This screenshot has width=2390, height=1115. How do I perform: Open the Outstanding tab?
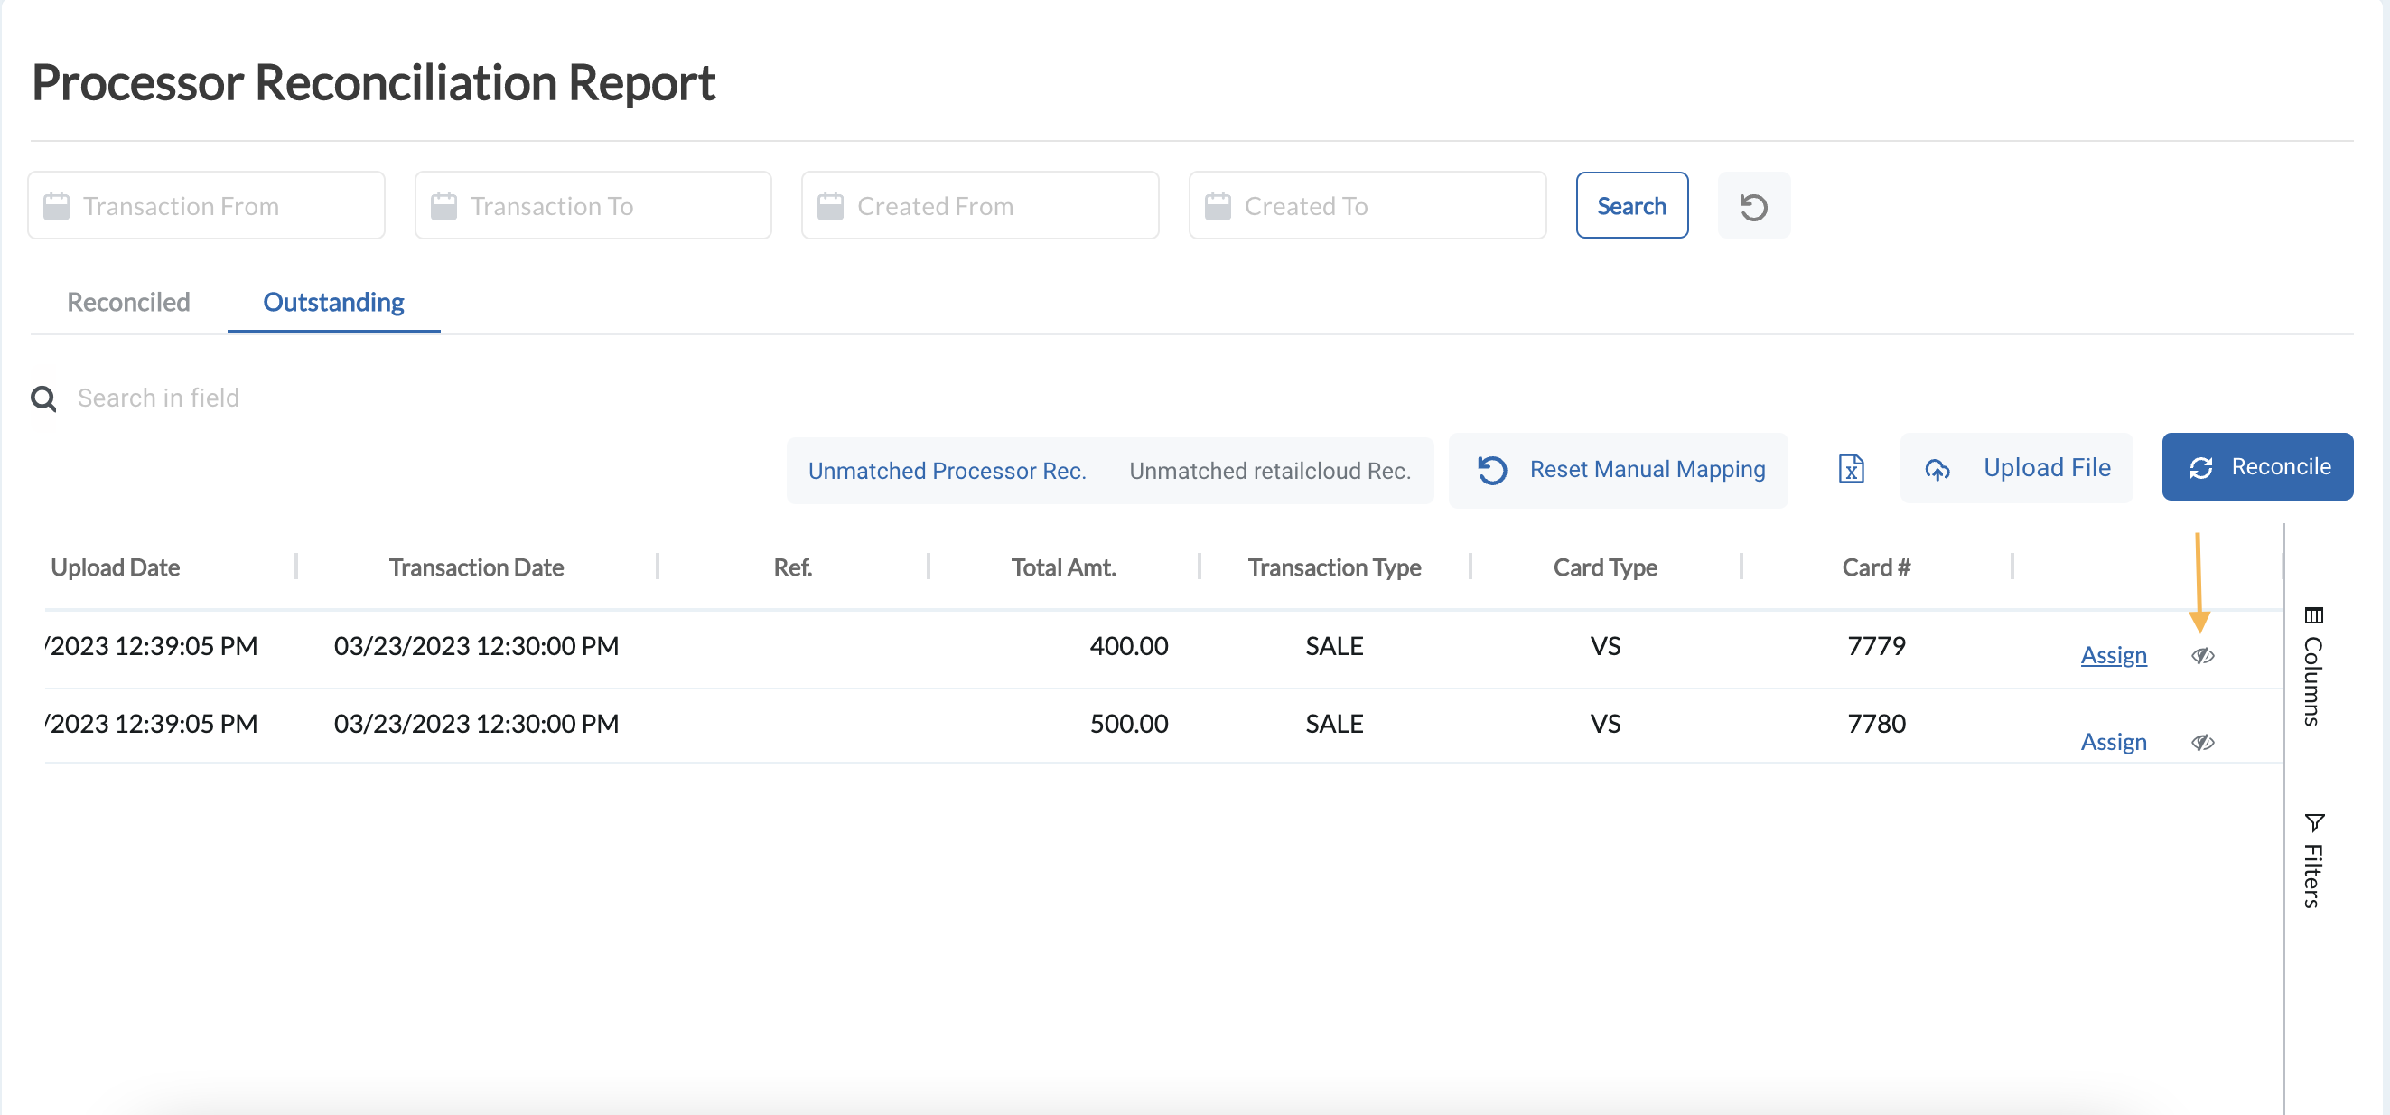[x=333, y=302]
